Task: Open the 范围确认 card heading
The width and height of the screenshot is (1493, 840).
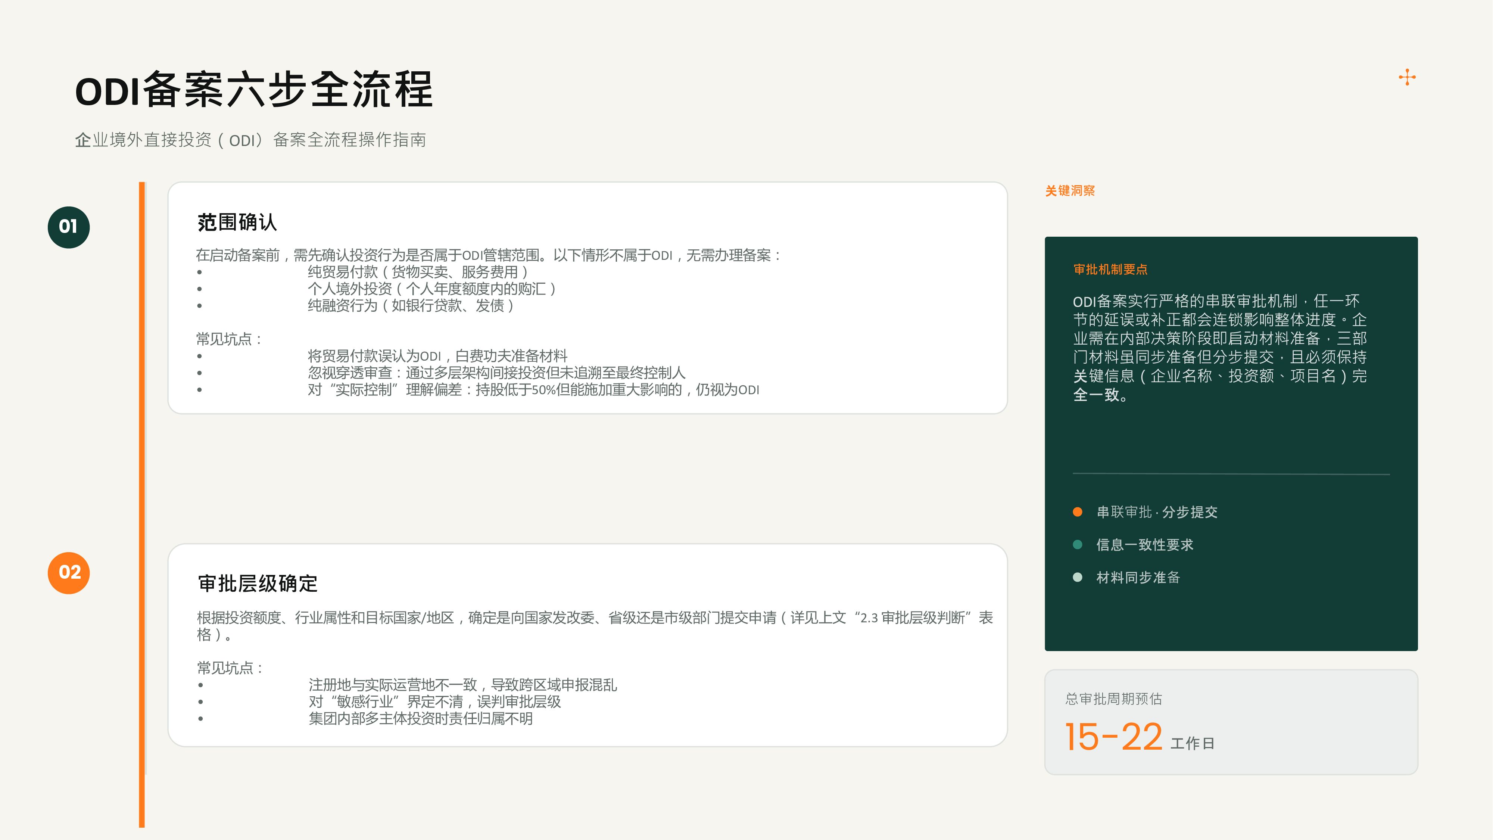Action: (237, 222)
